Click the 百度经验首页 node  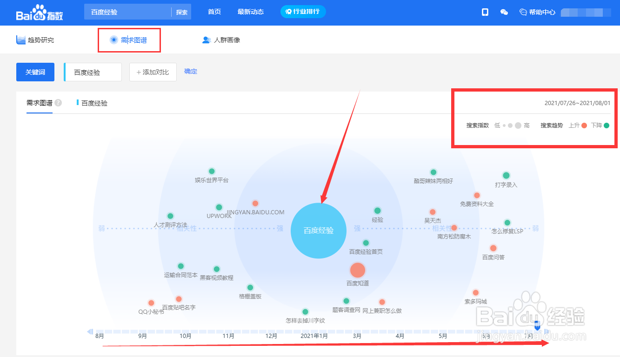click(x=366, y=243)
